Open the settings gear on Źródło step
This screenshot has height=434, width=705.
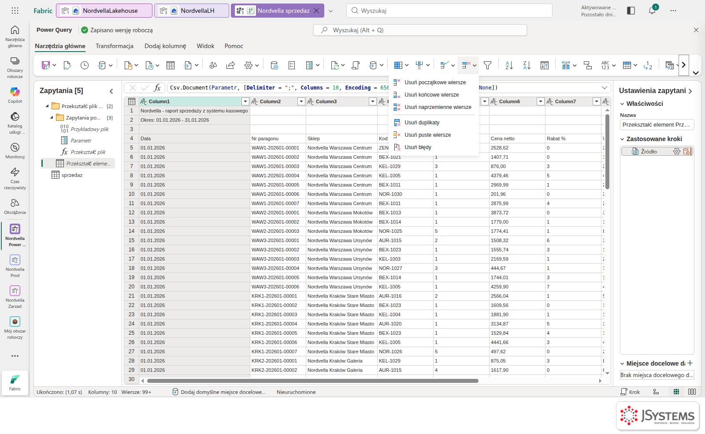[677, 151]
